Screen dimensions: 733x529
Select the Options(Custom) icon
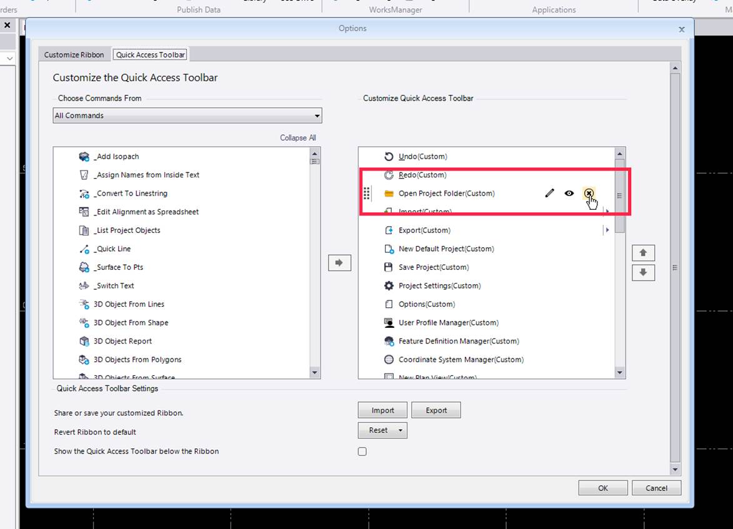tap(389, 304)
